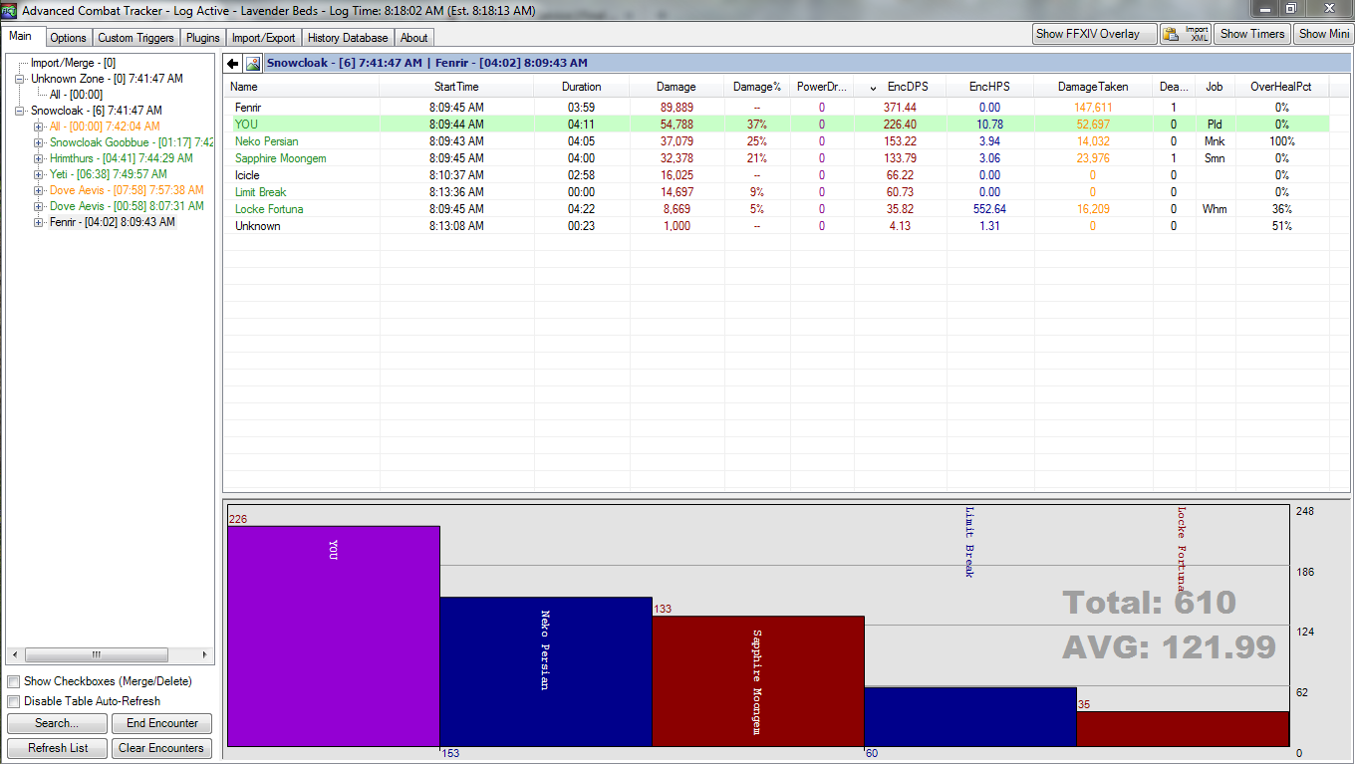Click the back arrow icon above the table
This screenshot has width=1355, height=764.
click(x=233, y=64)
